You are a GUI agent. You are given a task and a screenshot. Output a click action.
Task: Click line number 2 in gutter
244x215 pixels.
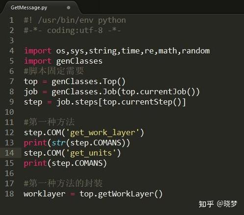coord(11,30)
